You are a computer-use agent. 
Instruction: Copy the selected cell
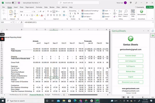click(15, 13)
